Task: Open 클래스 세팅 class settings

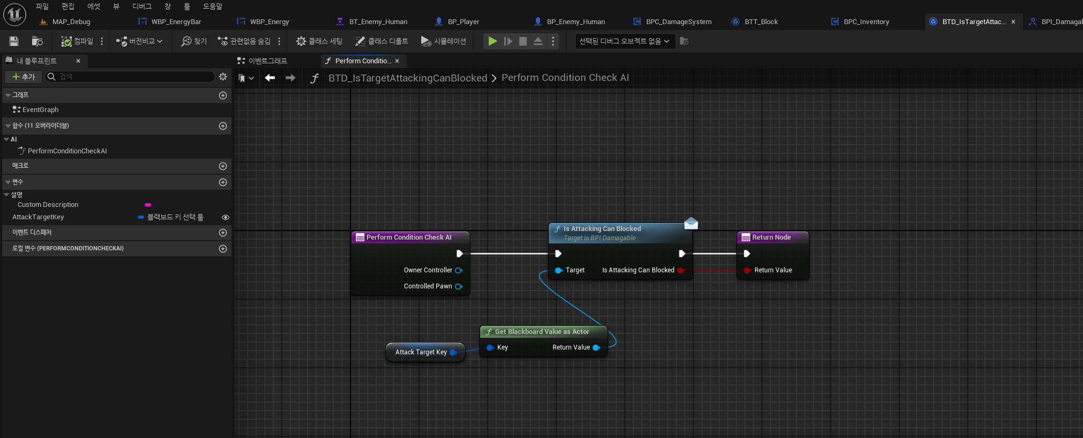Action: pos(319,41)
